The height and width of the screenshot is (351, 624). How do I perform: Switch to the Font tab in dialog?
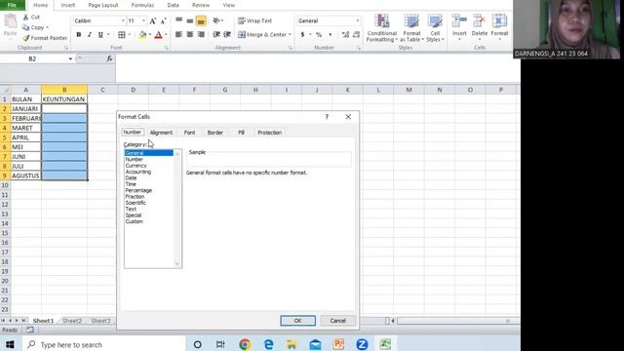tap(189, 133)
